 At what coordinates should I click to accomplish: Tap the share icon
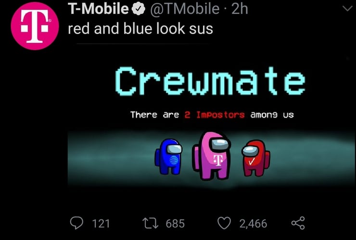[298, 223]
